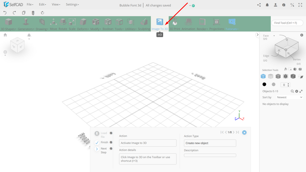Click the Image To 3D tool
This screenshot has height=172, width=306.
(160, 24)
